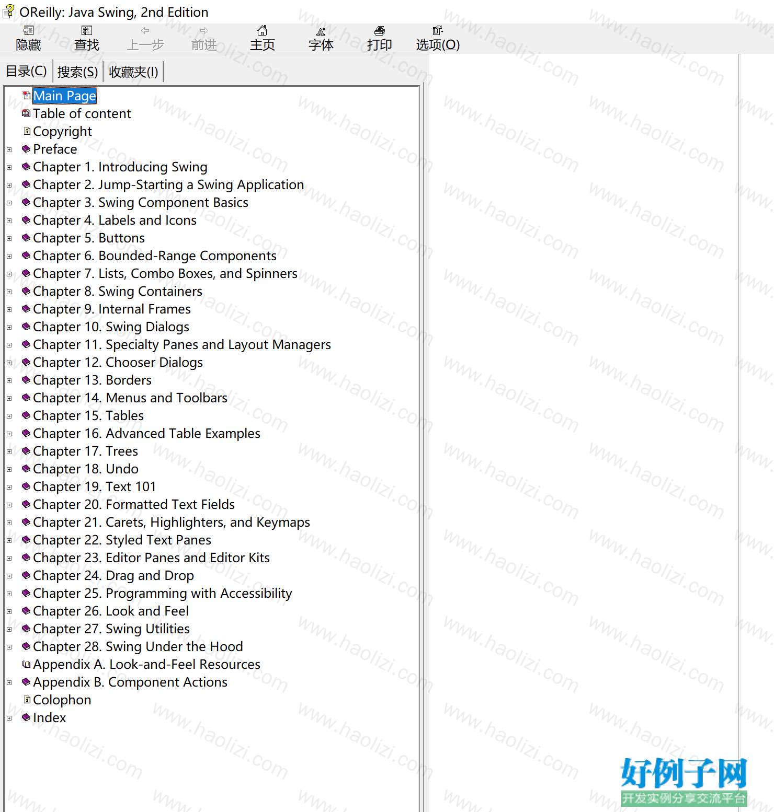Click the Table of content icon

click(x=26, y=113)
